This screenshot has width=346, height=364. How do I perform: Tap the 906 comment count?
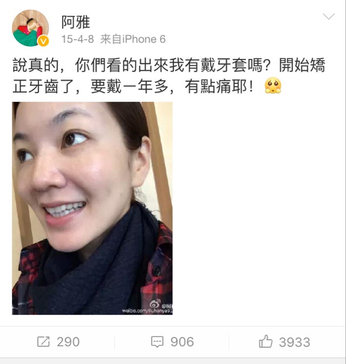coord(182,342)
